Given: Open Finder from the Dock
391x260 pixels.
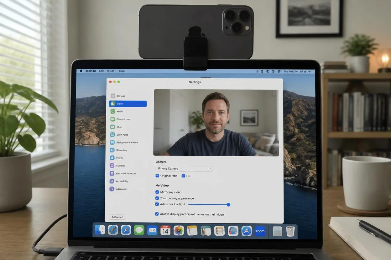Looking at the screenshot, I should [100, 230].
